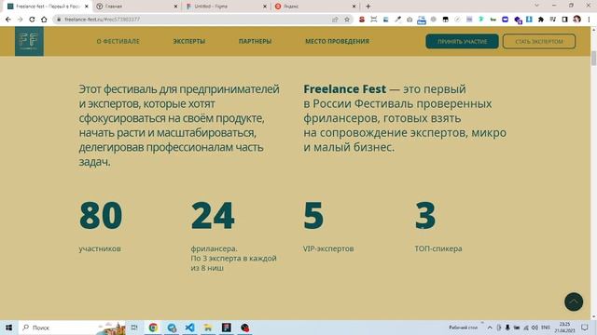The image size is (597, 335).
Task: Click the number '24' freelancers stat
Action: click(213, 215)
